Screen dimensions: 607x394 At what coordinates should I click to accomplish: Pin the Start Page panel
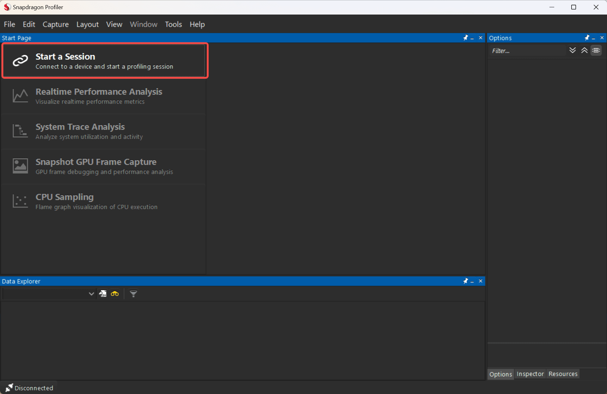coord(465,38)
